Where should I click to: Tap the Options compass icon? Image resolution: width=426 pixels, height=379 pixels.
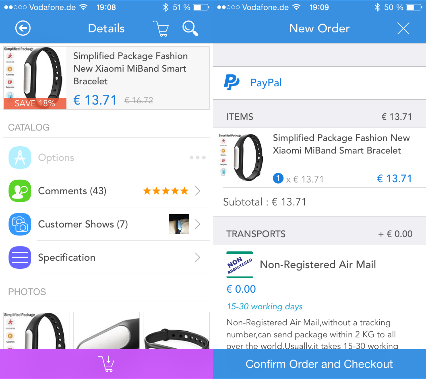20,158
